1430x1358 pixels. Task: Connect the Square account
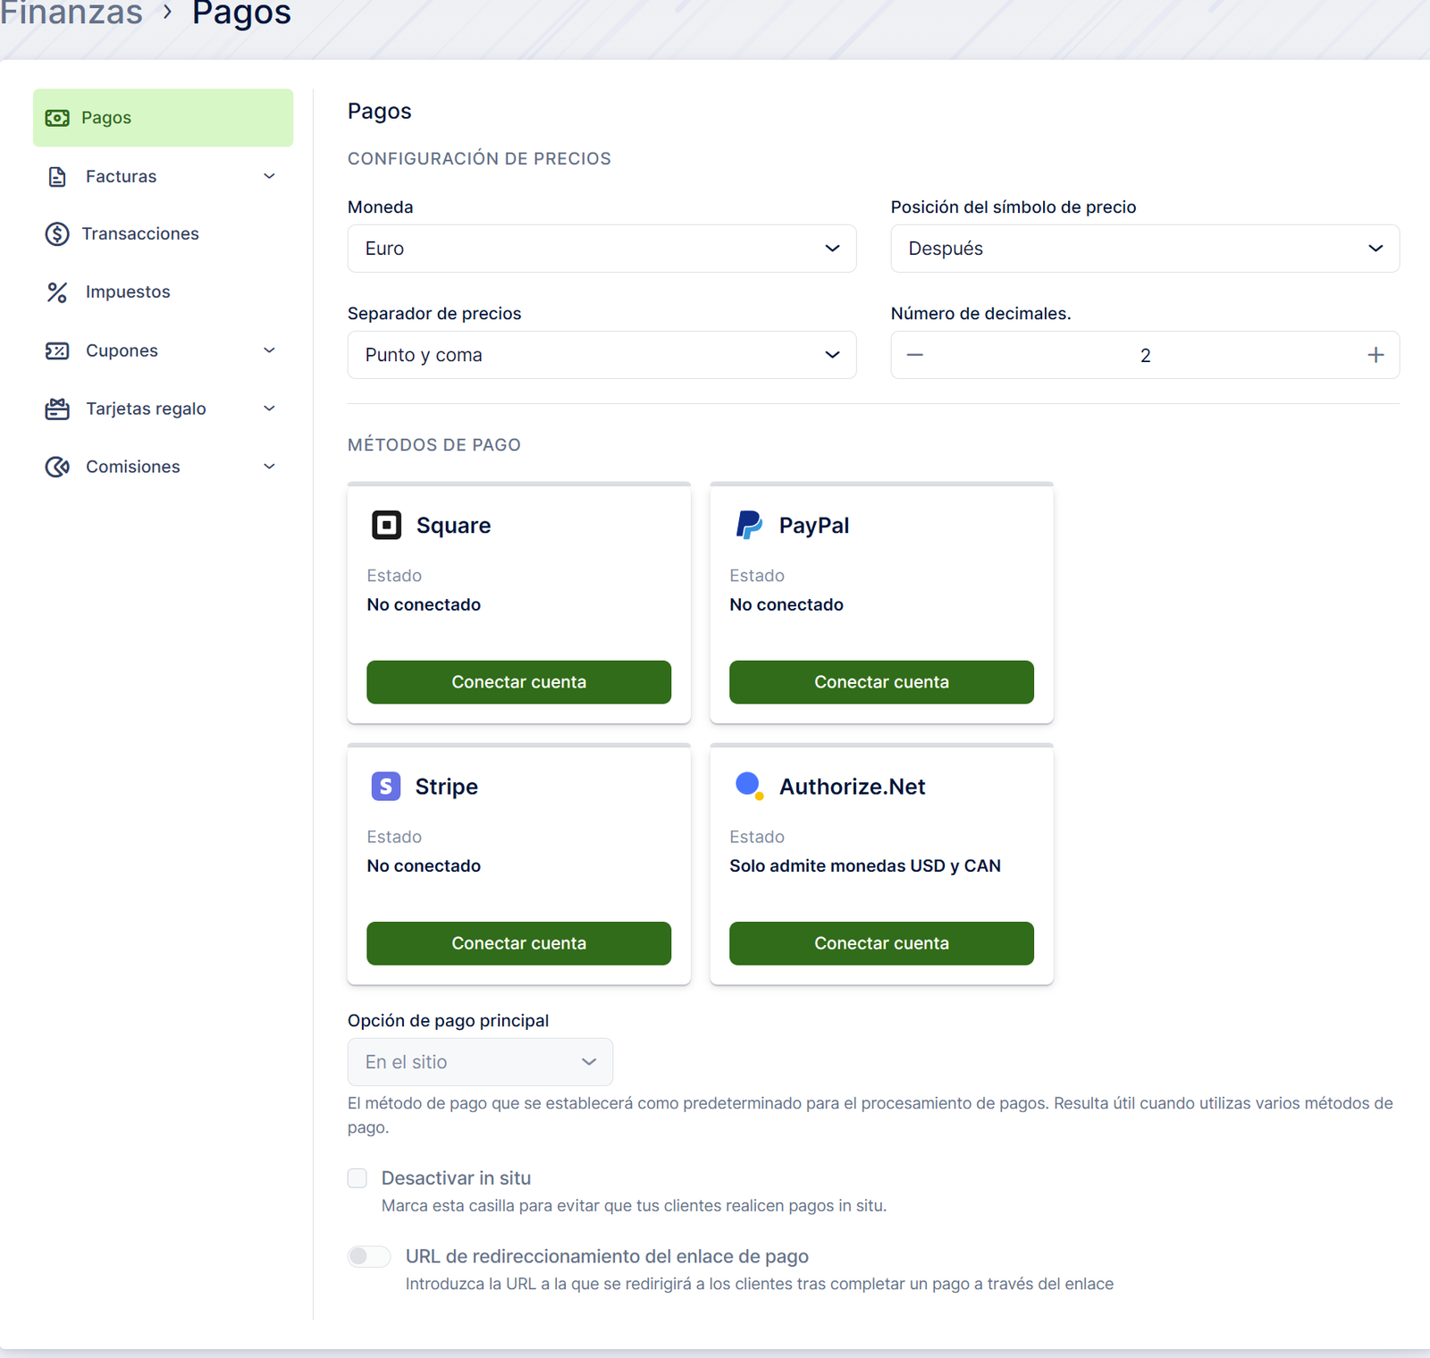pos(518,682)
